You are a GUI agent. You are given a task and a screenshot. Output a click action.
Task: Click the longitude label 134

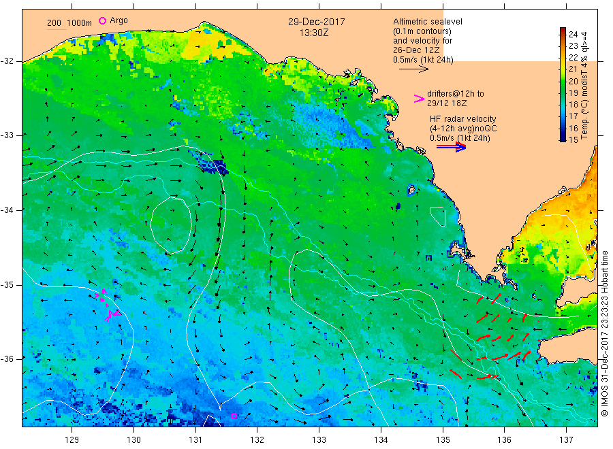coord(381,440)
